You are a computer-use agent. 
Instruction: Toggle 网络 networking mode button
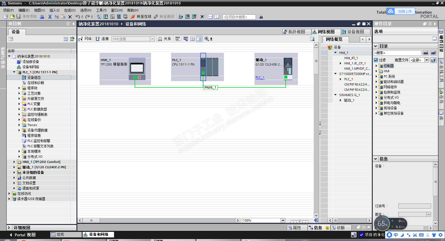coord(85,39)
